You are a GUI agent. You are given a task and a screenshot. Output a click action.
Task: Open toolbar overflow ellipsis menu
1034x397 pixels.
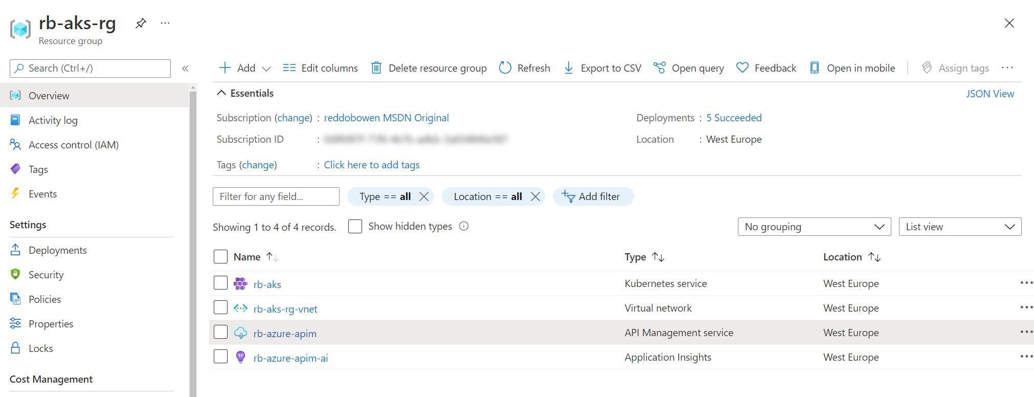[1007, 68]
